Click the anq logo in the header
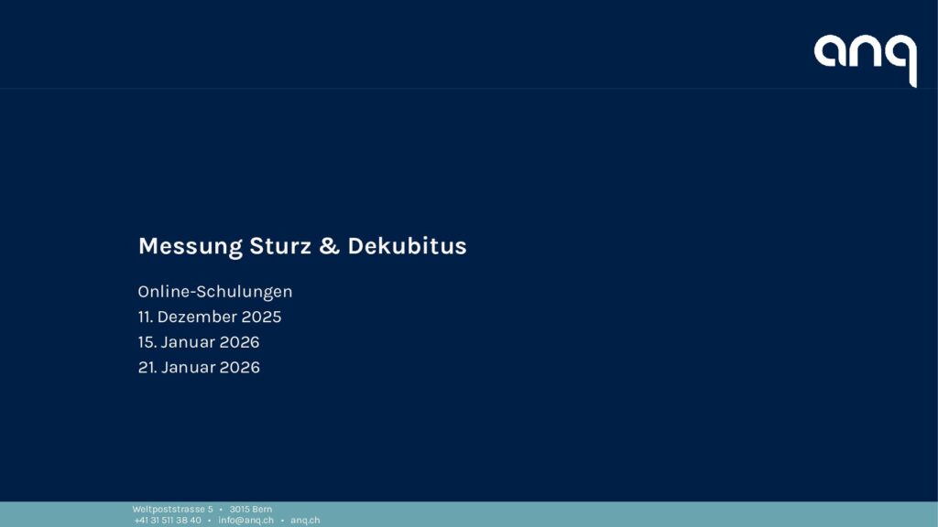 point(865,57)
